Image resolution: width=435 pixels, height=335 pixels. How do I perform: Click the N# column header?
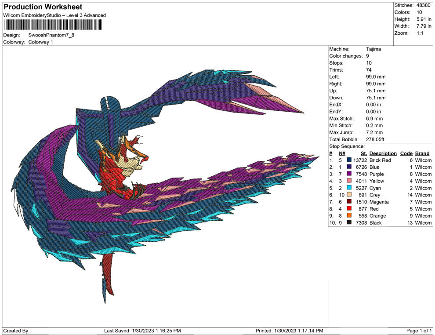pyautogui.click(x=342, y=153)
